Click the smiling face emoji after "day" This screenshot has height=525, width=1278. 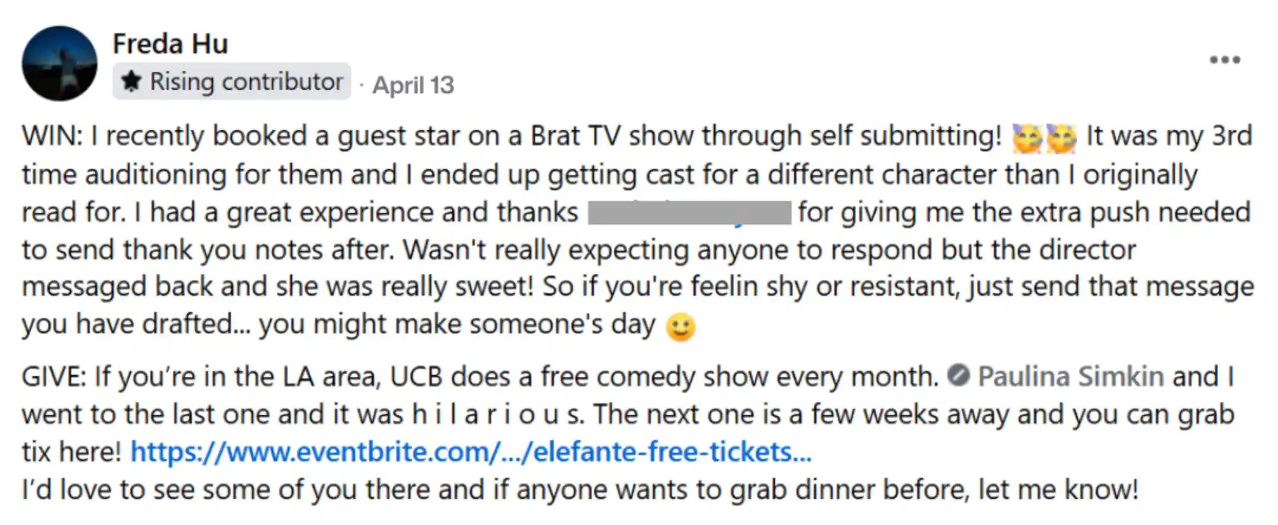[x=680, y=326]
